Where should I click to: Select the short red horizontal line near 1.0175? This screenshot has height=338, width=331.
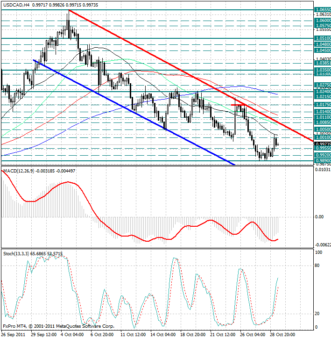point(238,105)
